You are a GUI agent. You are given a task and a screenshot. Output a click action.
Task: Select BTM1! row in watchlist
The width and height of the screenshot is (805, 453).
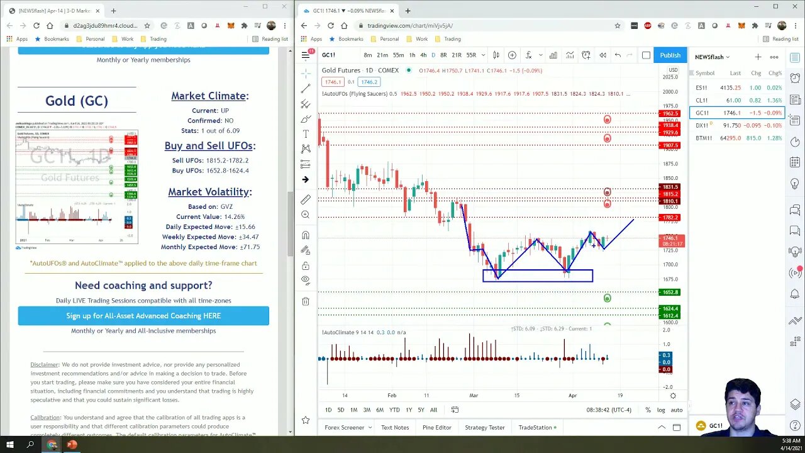click(737, 138)
